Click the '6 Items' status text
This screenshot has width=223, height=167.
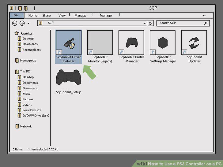click(17, 149)
